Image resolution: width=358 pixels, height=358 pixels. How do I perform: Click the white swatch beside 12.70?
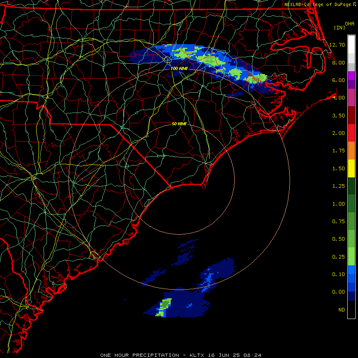point(351,45)
